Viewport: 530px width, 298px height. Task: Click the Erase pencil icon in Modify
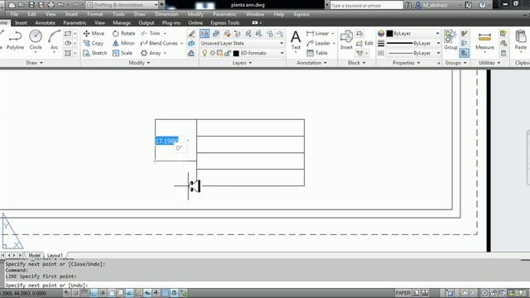click(191, 33)
